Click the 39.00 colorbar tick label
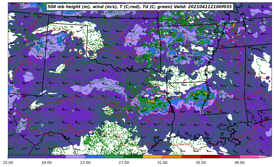Image resolution: width=274 pixels, height=167 pixels. pos(240,163)
